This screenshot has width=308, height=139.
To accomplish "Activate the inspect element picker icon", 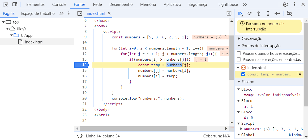I will click(5, 4).
